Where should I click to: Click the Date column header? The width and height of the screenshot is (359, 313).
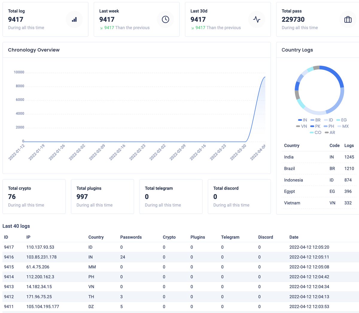(294, 237)
